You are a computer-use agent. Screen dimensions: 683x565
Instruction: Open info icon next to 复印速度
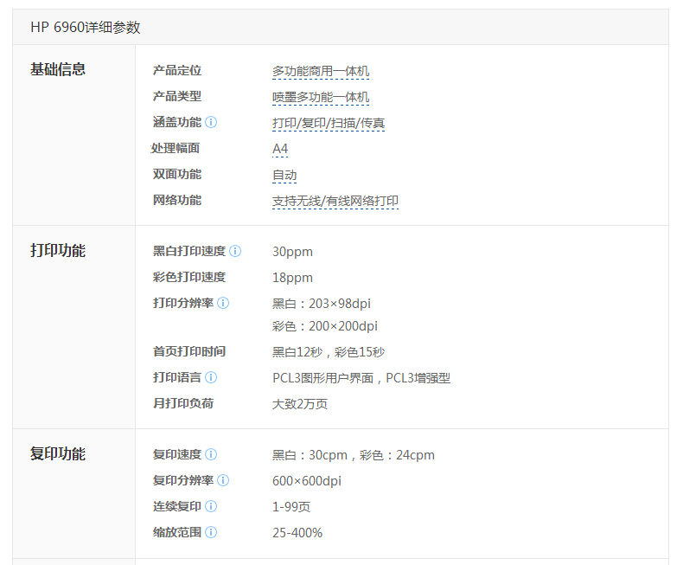click(211, 454)
